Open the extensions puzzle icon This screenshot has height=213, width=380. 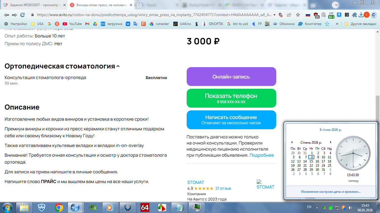pos(354,15)
